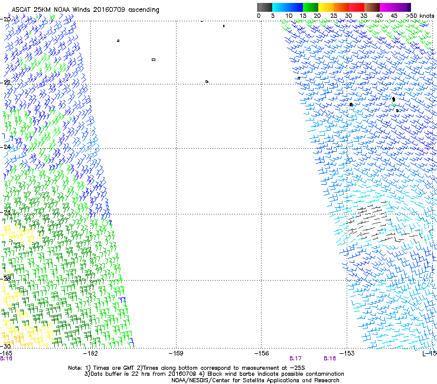Click the gray 0-5 knots color segment
This screenshot has height=384, width=437.
click(x=265, y=7)
